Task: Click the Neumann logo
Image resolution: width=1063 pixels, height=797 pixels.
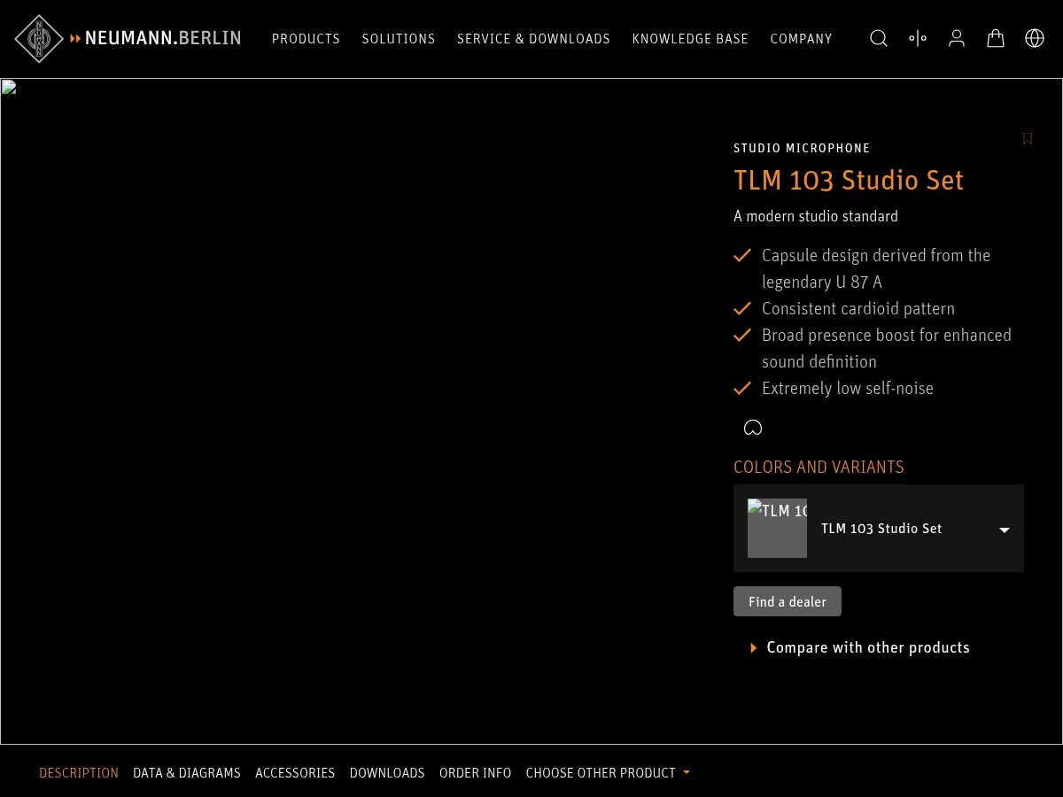Action: [38, 38]
